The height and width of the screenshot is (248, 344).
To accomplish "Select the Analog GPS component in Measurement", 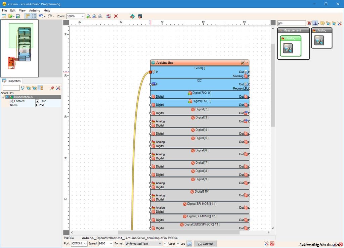I will click(x=288, y=48).
